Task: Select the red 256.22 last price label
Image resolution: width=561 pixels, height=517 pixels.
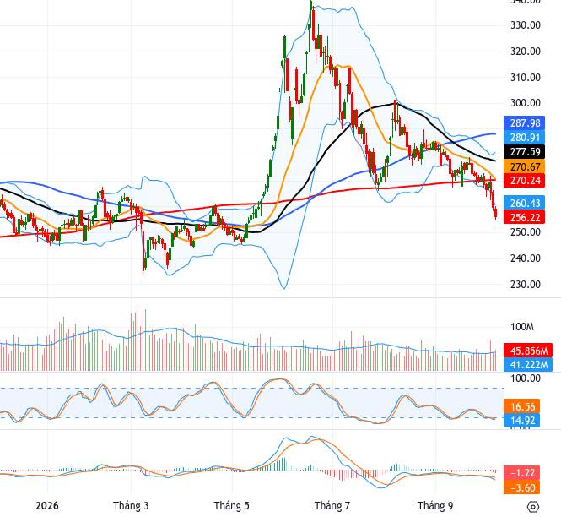Action: pyautogui.click(x=524, y=217)
